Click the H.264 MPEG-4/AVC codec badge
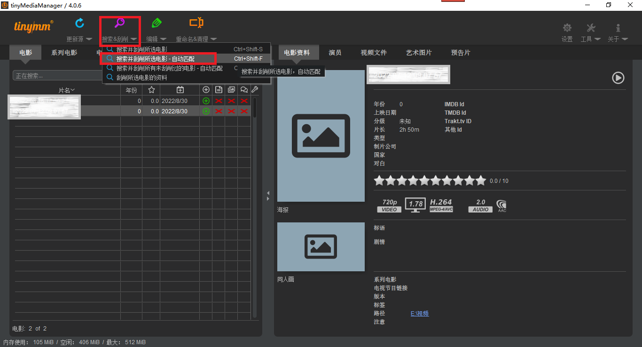The height and width of the screenshot is (347, 642). pos(441,205)
